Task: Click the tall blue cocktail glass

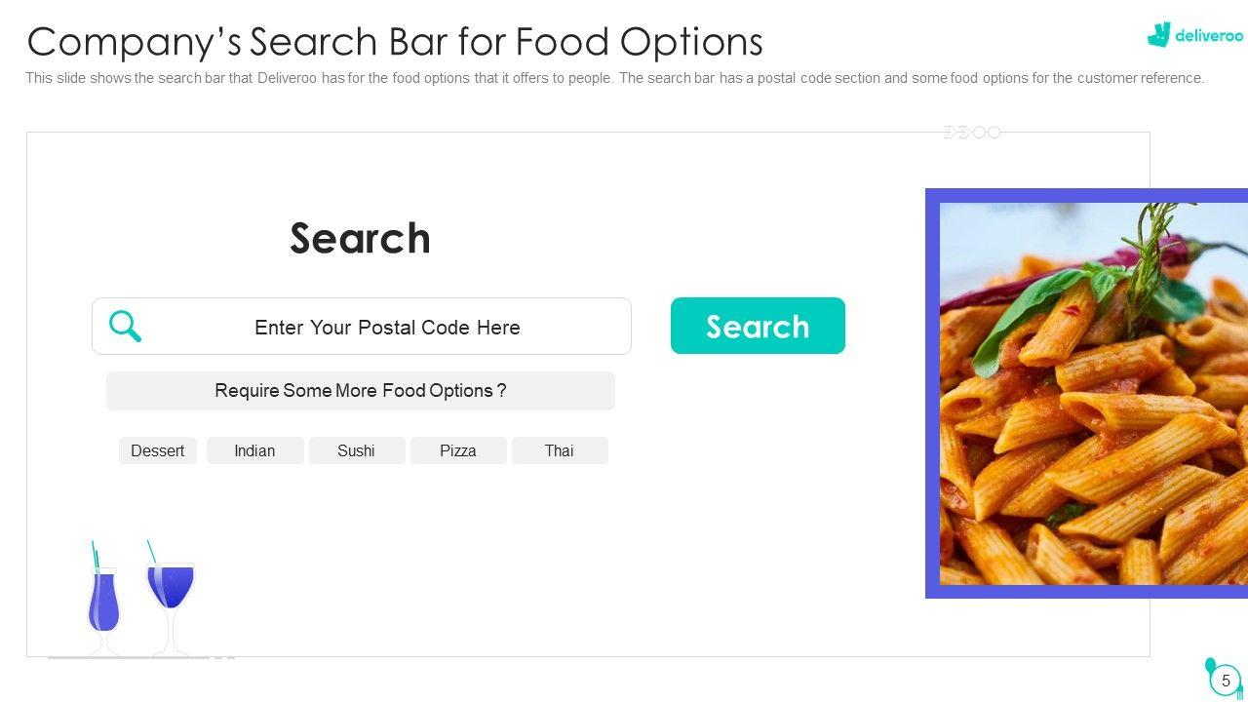Action: 103,600
